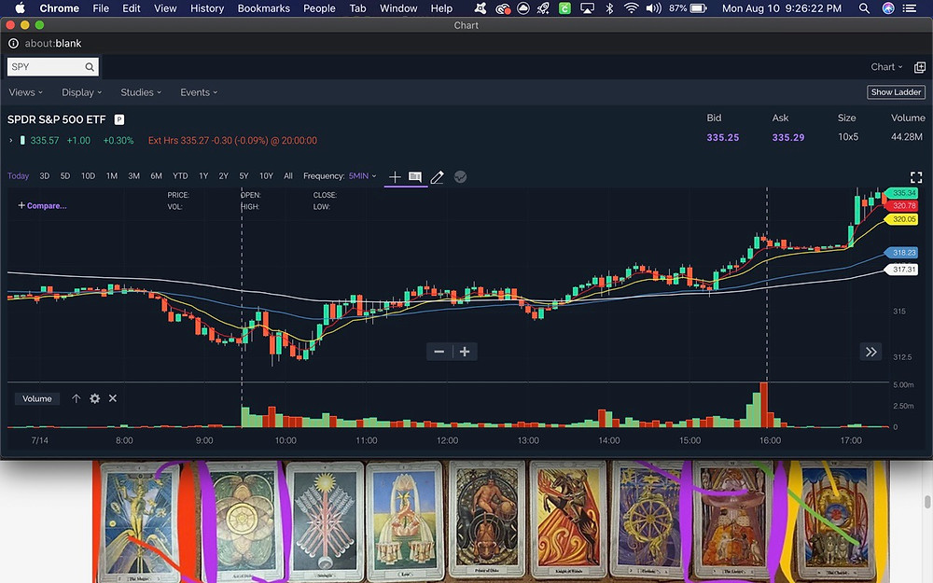The width and height of the screenshot is (933, 583).
Task: Enter fullscreen chart mode
Action: 916,177
